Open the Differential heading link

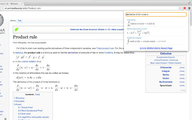pyautogui.click(x=166, y=67)
